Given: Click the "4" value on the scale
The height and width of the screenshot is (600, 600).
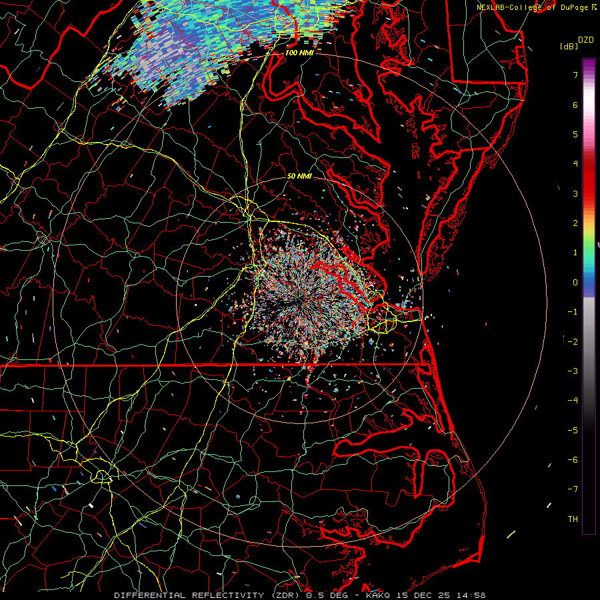Looking at the screenshot, I should point(575,164).
